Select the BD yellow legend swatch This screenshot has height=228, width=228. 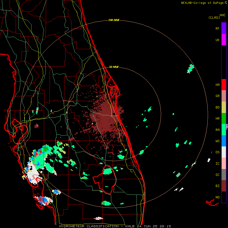pyautogui.click(x=224, y=107)
